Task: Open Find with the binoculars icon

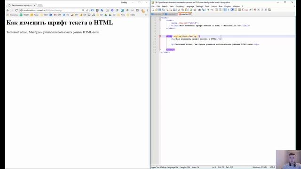Action: click(199, 10)
